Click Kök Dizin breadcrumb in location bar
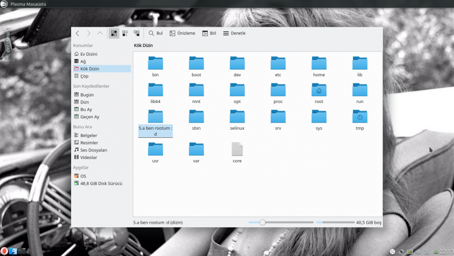Viewport: 454px width, 256px height. (143, 45)
